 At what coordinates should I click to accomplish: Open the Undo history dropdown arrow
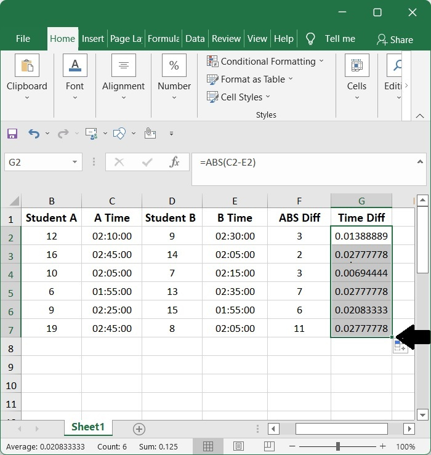click(x=47, y=134)
